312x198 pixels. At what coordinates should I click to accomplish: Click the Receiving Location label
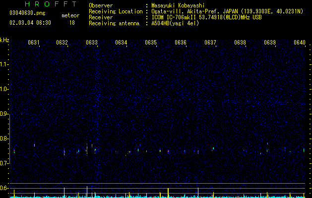(116, 11)
